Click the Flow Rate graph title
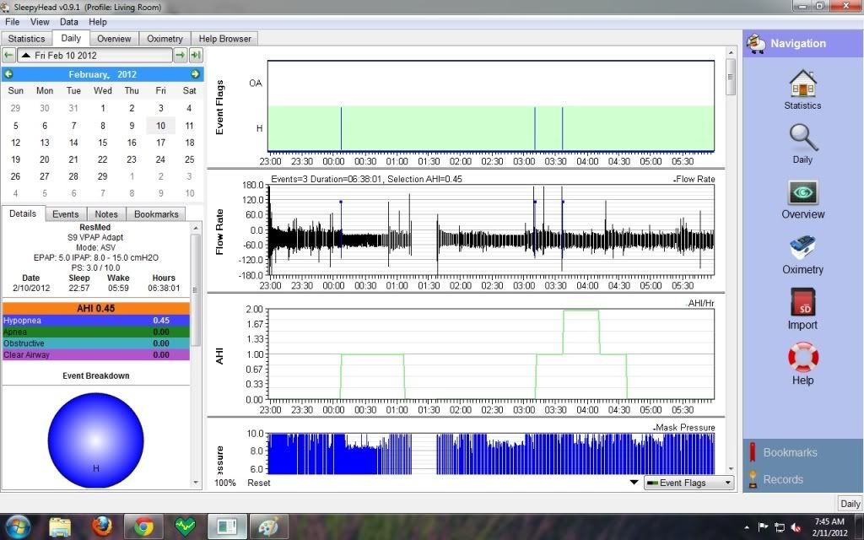The width and height of the screenshot is (864, 540). click(694, 179)
